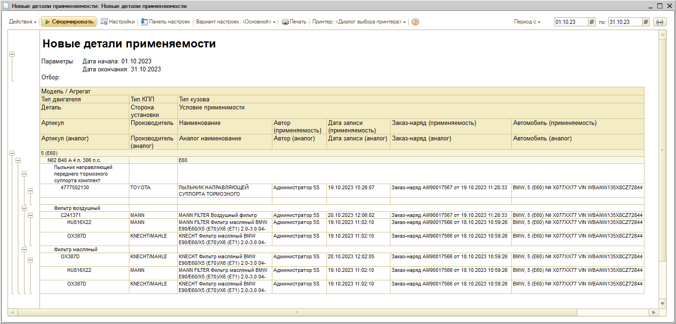Click the horizontal scrollbar left arrow

pyautogui.click(x=12, y=312)
